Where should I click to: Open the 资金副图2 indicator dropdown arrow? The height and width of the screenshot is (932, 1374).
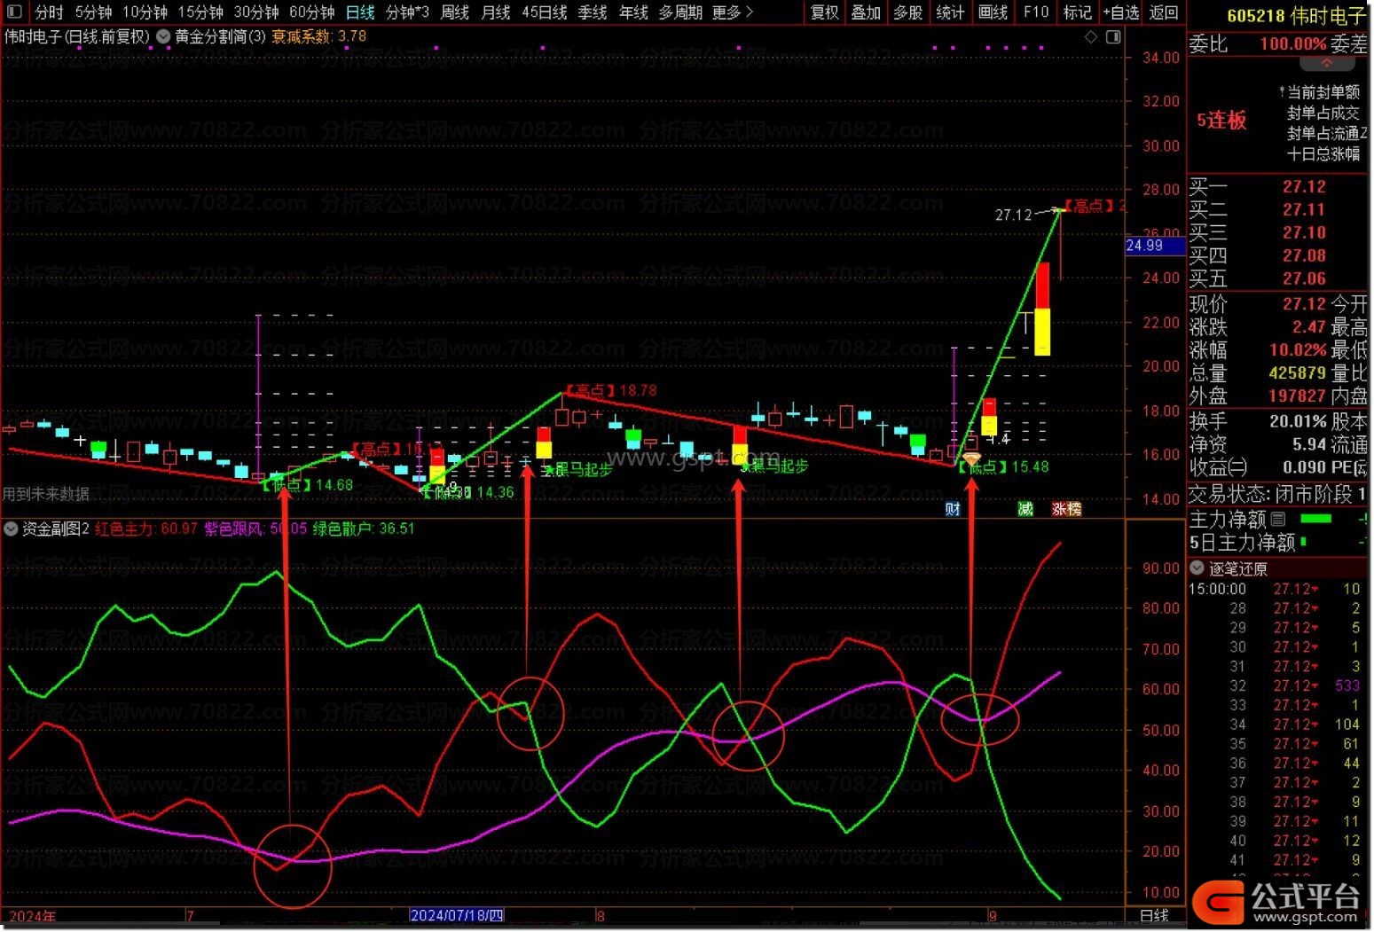tap(11, 529)
